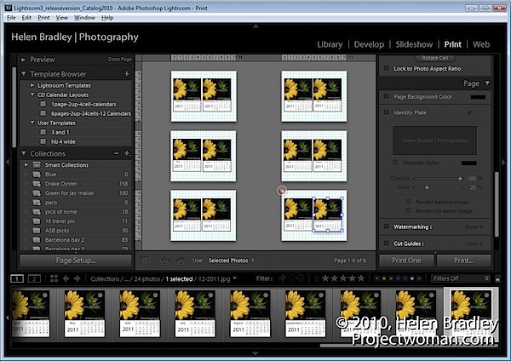The width and height of the screenshot is (511, 361).
Task: Click the red cell-delete circle icon on page six
Action: pyautogui.click(x=282, y=190)
